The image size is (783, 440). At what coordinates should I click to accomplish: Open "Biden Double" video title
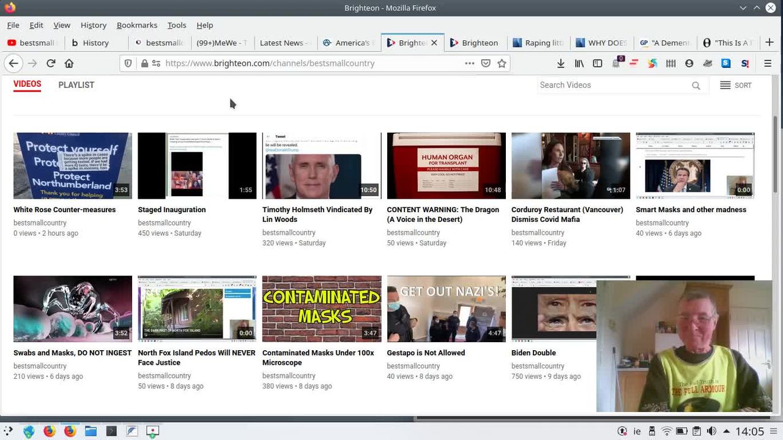pos(533,353)
